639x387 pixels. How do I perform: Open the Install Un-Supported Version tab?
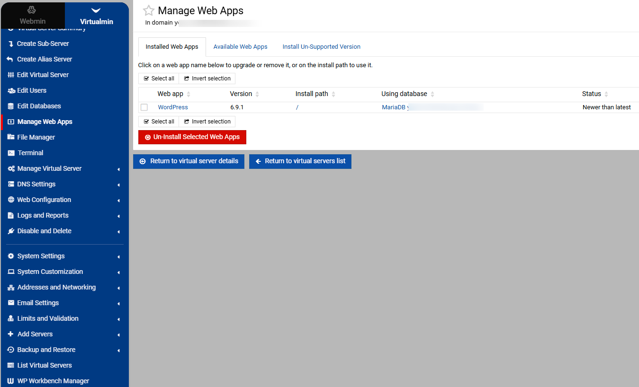(321, 47)
